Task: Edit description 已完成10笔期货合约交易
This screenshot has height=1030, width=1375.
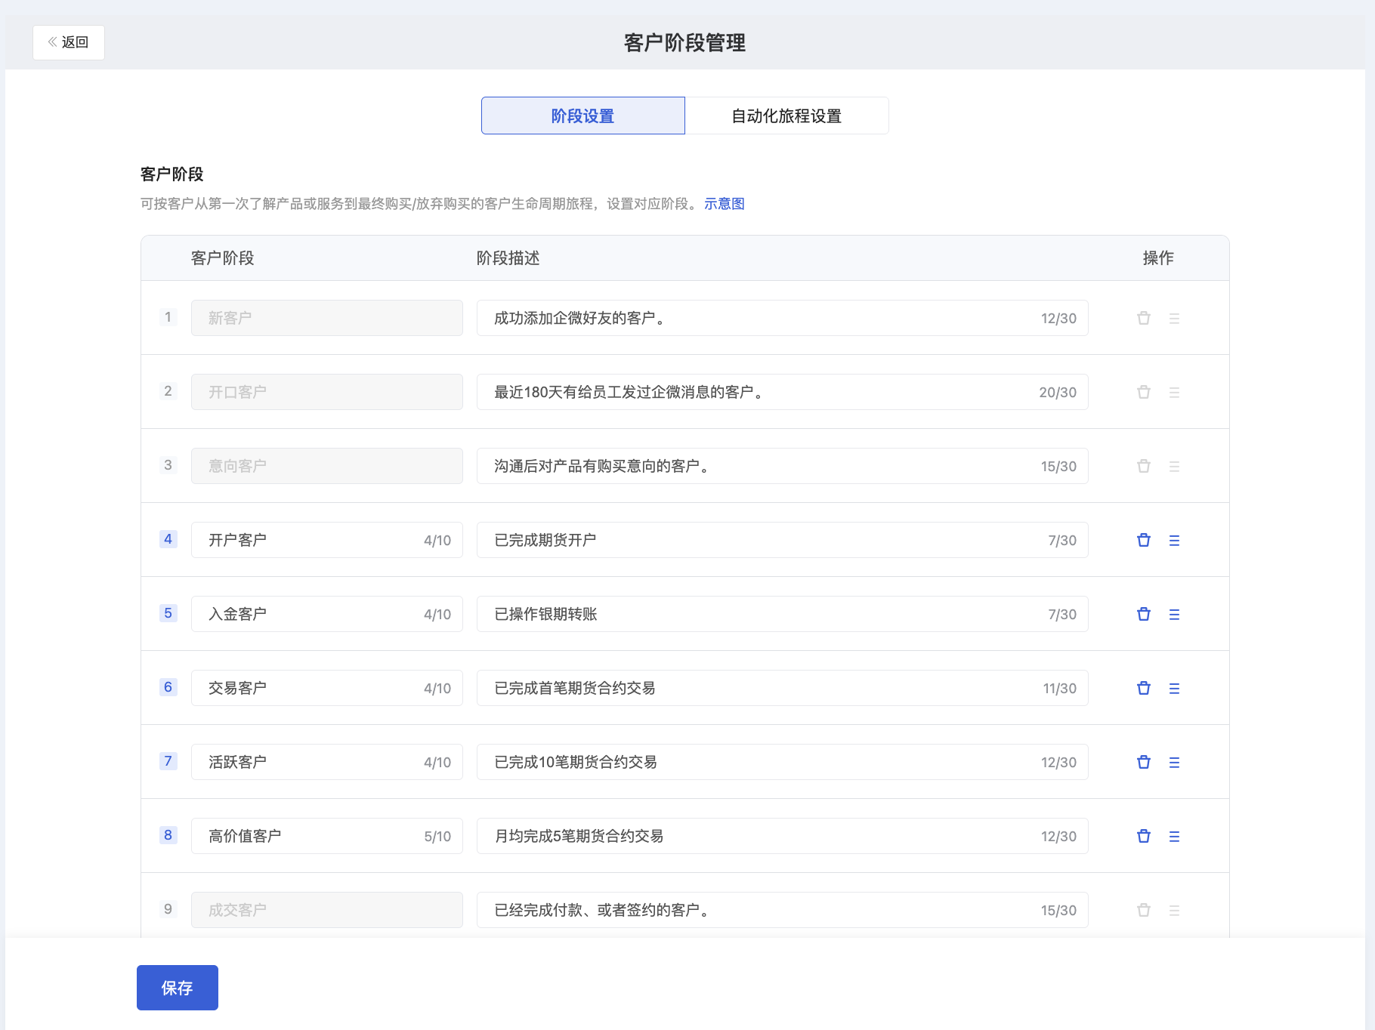Action: [x=783, y=762]
